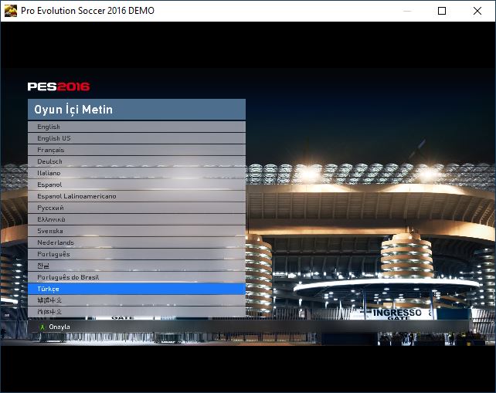
Task: Click the green A button icon next to Onayla
Action: click(x=42, y=327)
